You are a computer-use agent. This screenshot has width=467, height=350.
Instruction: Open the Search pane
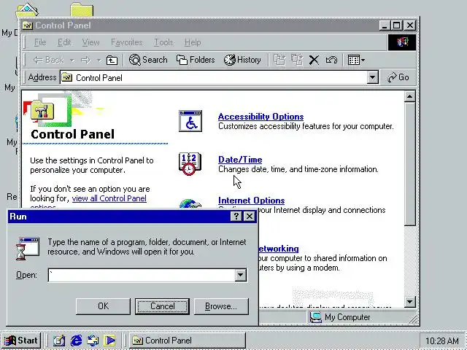tap(148, 60)
